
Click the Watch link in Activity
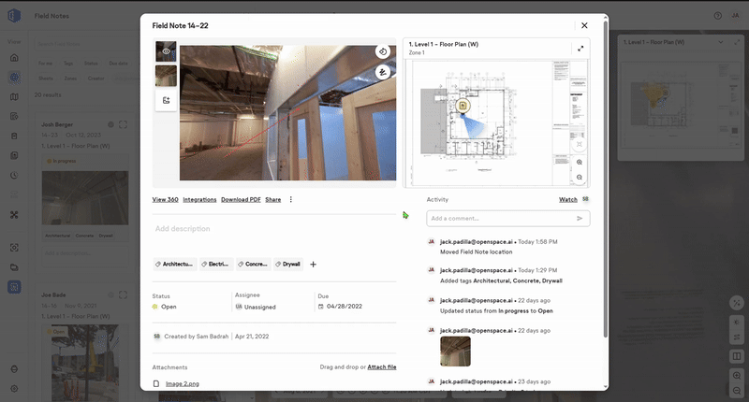click(x=568, y=200)
